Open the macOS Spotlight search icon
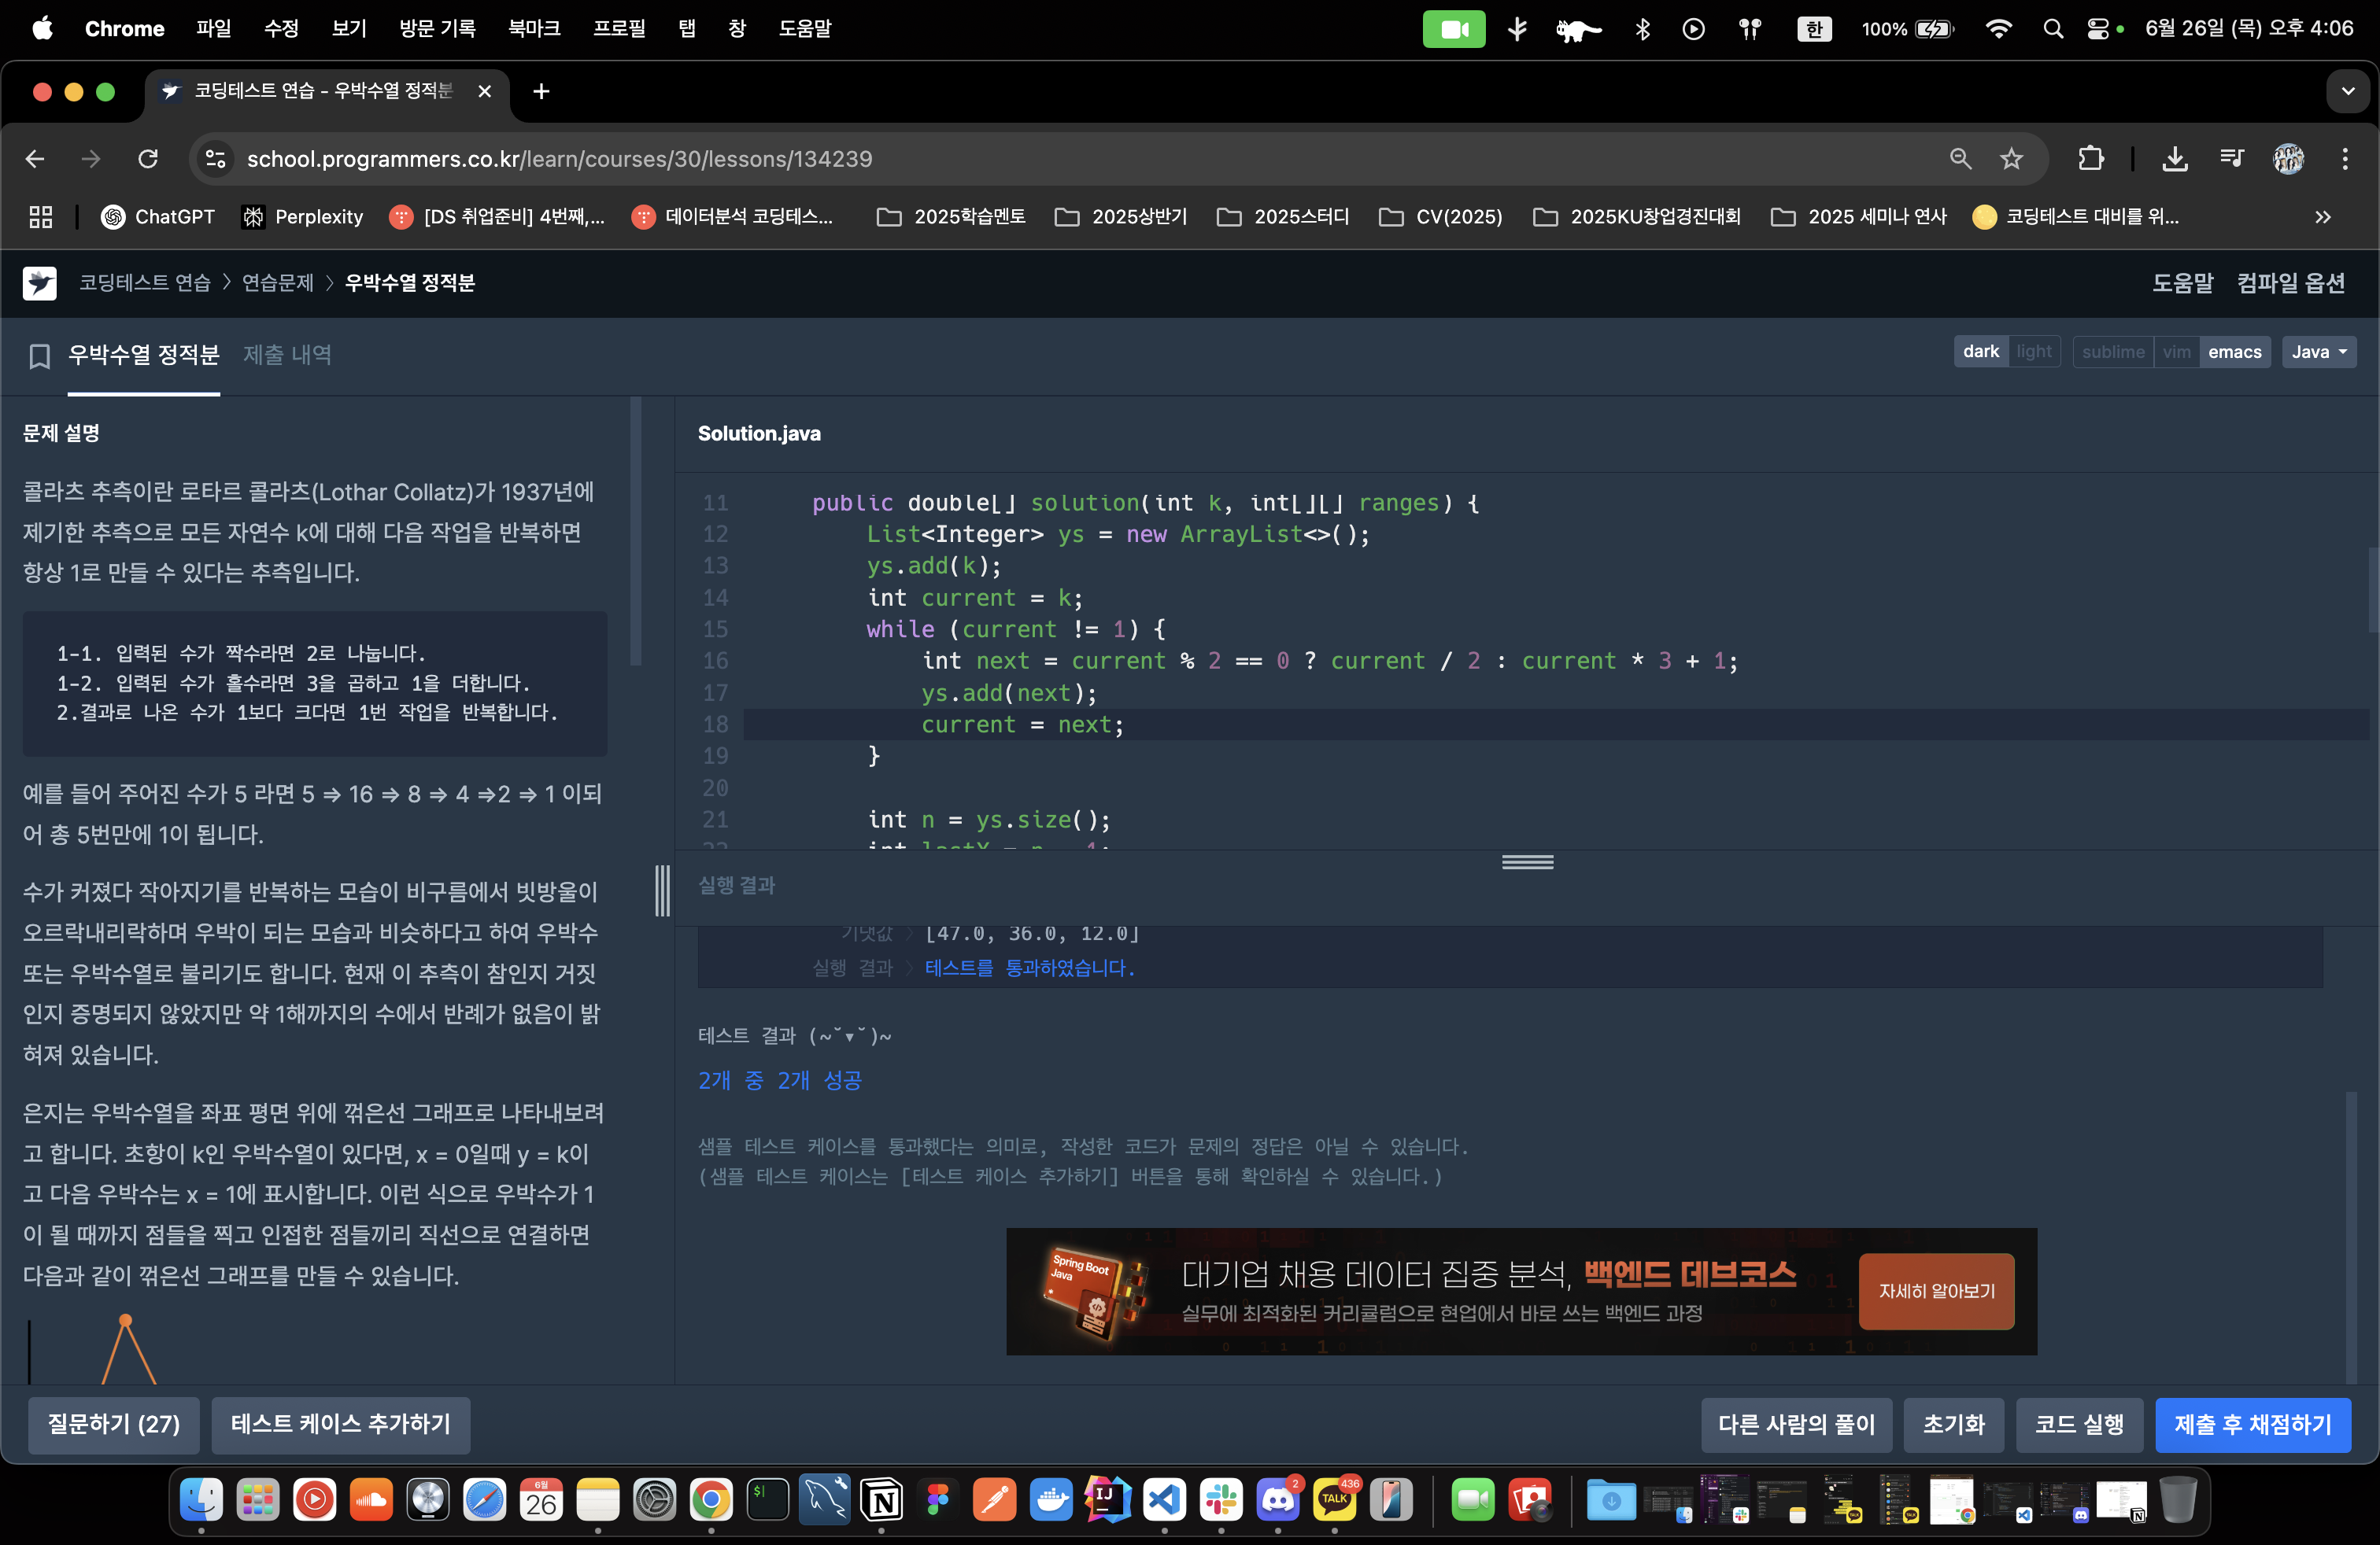This screenshot has width=2380, height=1545. [x=2052, y=29]
